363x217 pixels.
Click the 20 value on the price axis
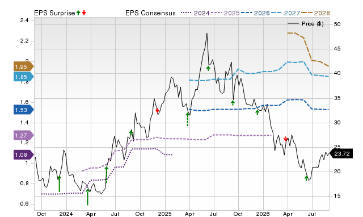pos(337,172)
